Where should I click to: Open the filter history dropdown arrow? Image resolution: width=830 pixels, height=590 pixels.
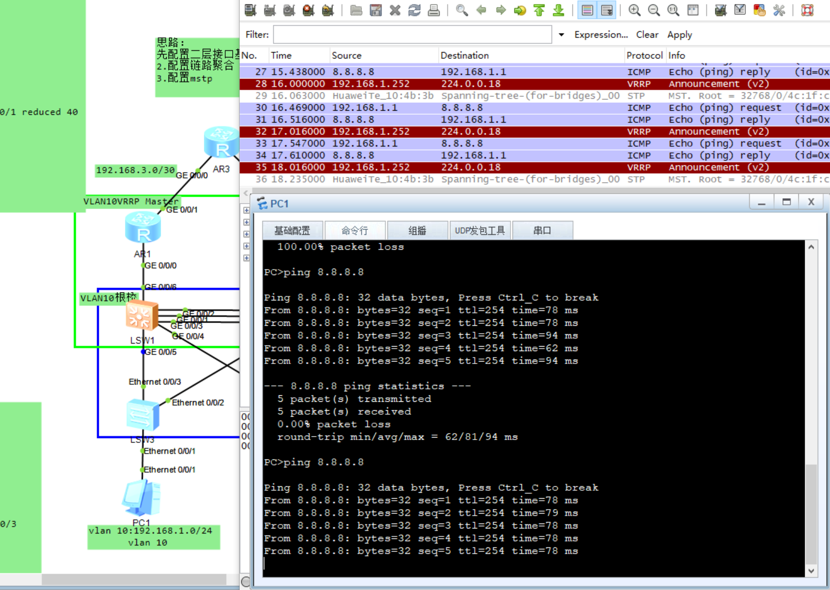click(x=561, y=34)
